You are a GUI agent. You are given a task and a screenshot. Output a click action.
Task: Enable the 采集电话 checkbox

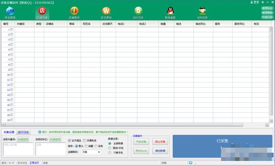[85, 140]
